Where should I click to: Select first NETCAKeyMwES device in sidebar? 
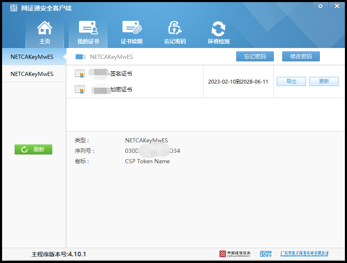[32, 57]
